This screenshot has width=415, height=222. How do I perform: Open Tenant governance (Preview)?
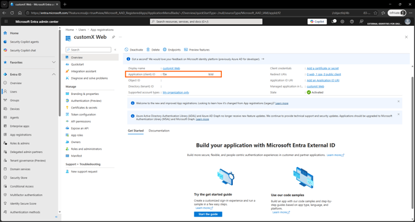[27, 160]
